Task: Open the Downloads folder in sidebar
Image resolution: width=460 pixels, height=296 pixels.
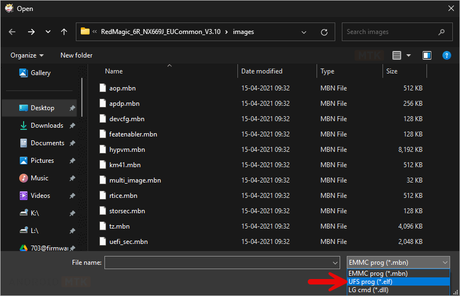Action: coord(47,126)
